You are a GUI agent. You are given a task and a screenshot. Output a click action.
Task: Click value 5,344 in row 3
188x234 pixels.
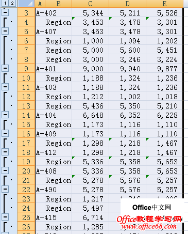pyautogui.click(x=91, y=13)
